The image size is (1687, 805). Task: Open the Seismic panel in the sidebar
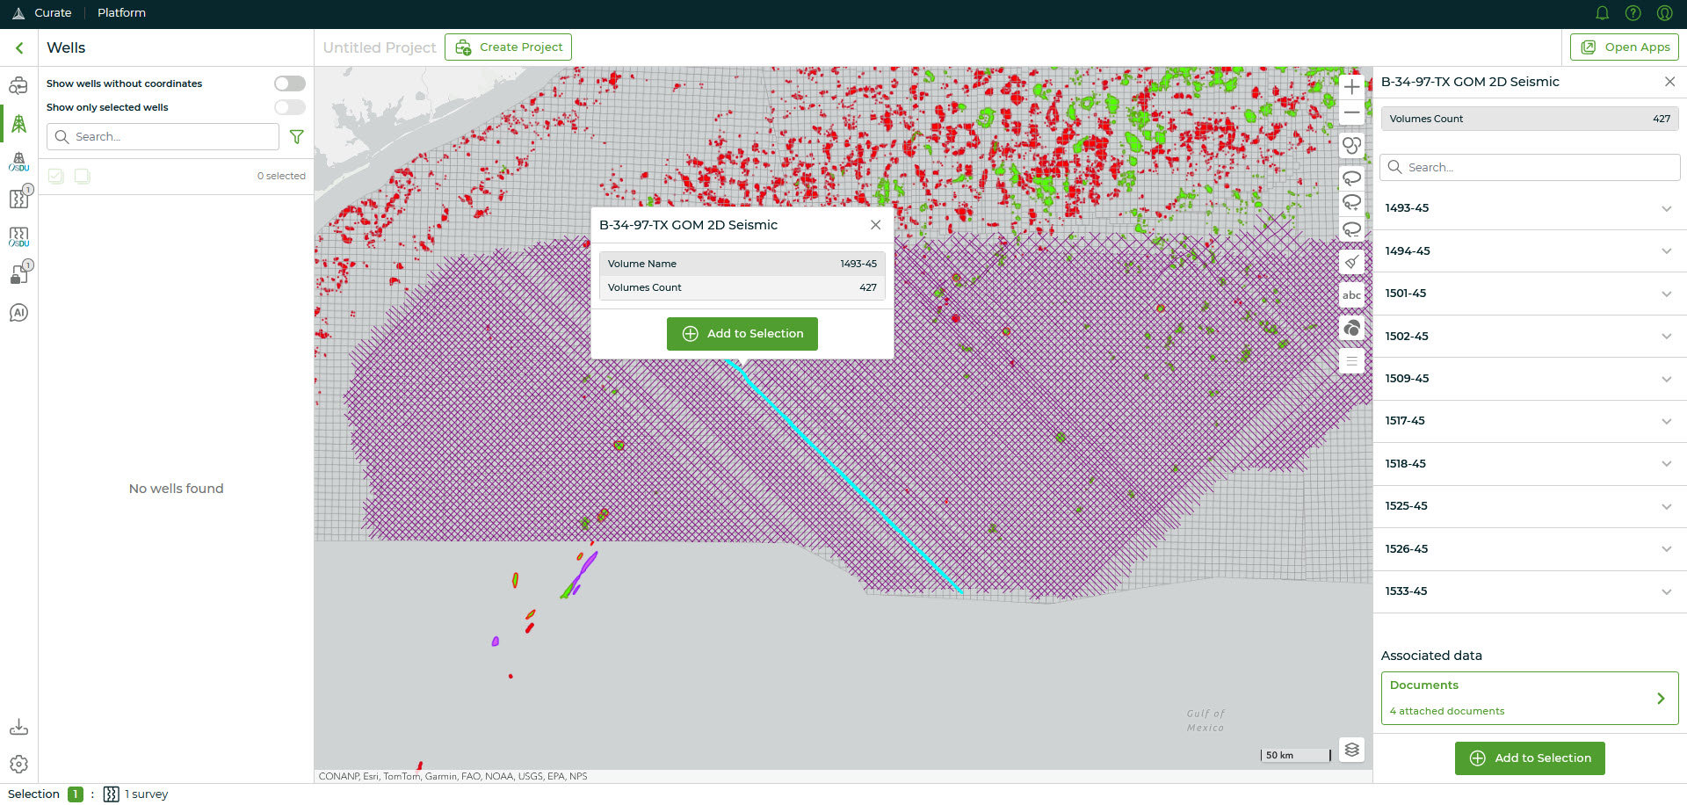click(x=18, y=198)
